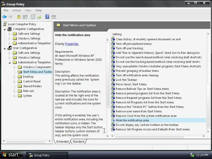Click the Start Menu and Taskbar open folder icon
This screenshot has width=212, height=159.
(x=20, y=72)
